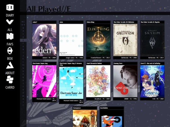Open the Elden Ring cover art
Image resolution: width=170 pixels, height=127 pixels.
(98, 40)
